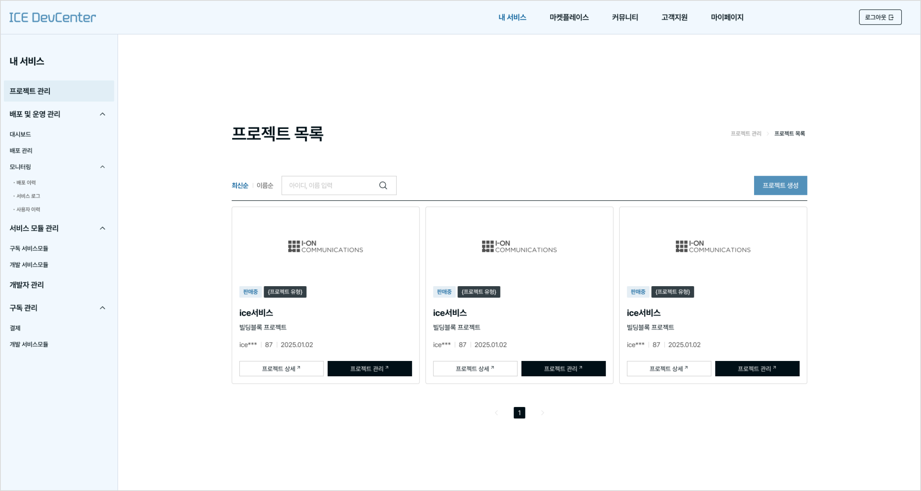Click the search magnifier icon

(383, 185)
